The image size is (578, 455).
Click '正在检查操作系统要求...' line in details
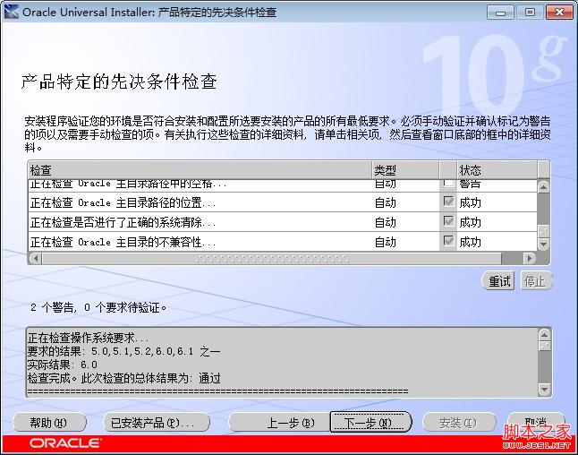coord(88,338)
